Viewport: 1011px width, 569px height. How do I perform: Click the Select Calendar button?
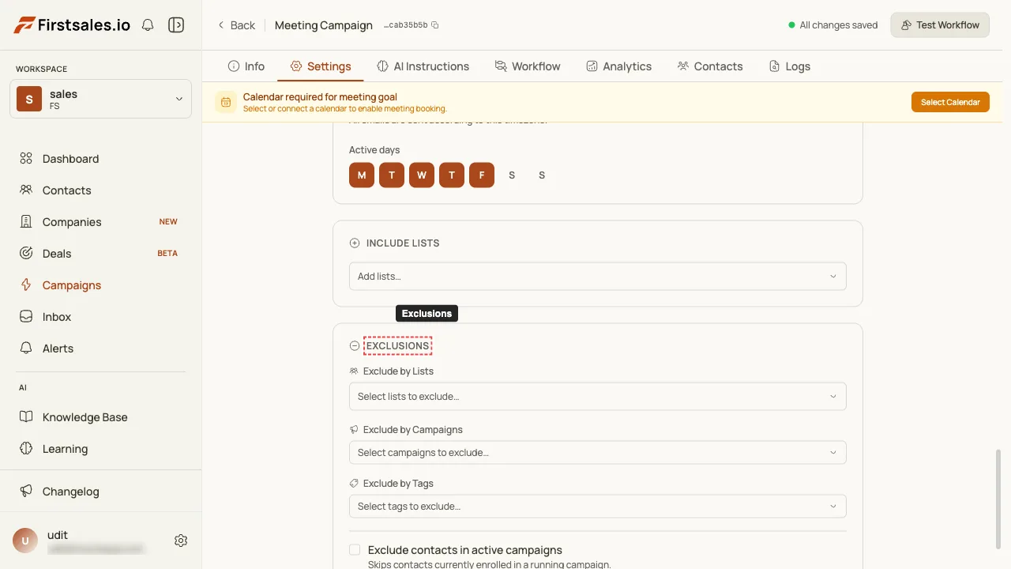[x=950, y=102]
